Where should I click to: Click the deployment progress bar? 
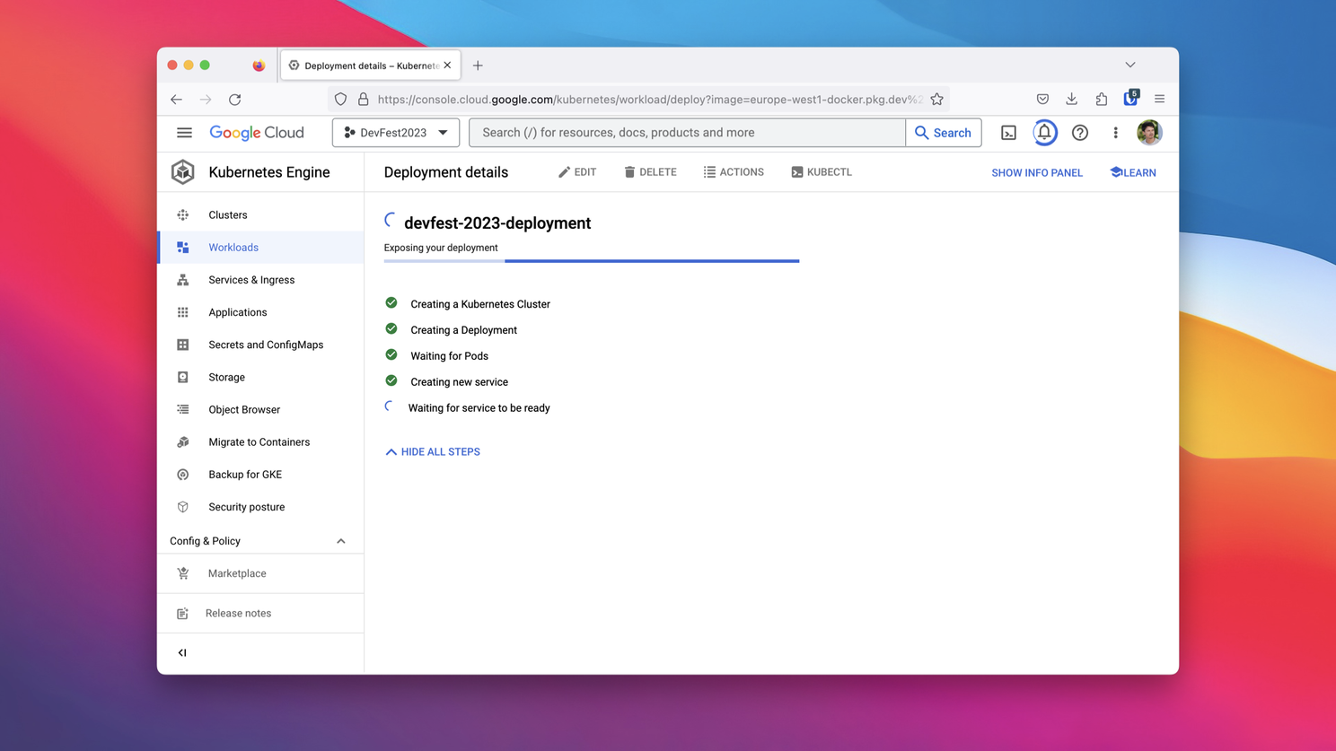[592, 261]
